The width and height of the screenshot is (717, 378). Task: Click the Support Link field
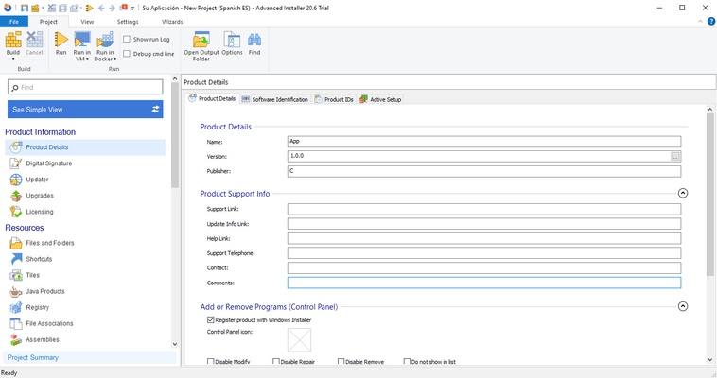tap(484, 209)
